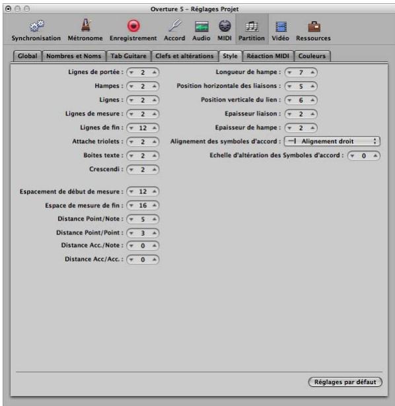Image resolution: width=395 pixels, height=406 pixels.
Task: Open the Synchronisation settings pane
Action: tap(36, 30)
